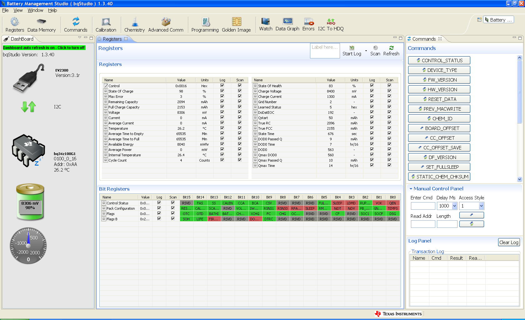The width and height of the screenshot is (525, 320).
Task: Collapse the Manual Control Panel section
Action: [411, 189]
